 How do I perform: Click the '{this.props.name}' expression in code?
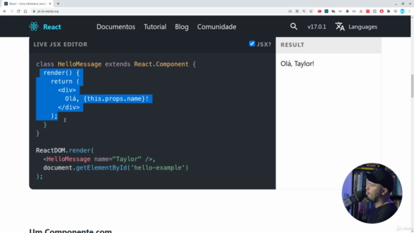pyautogui.click(x=114, y=99)
